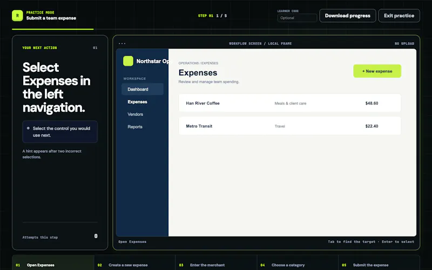Click the YOUR NEXT ACTION label
Viewport: 432px width, 270px height.
39,48
